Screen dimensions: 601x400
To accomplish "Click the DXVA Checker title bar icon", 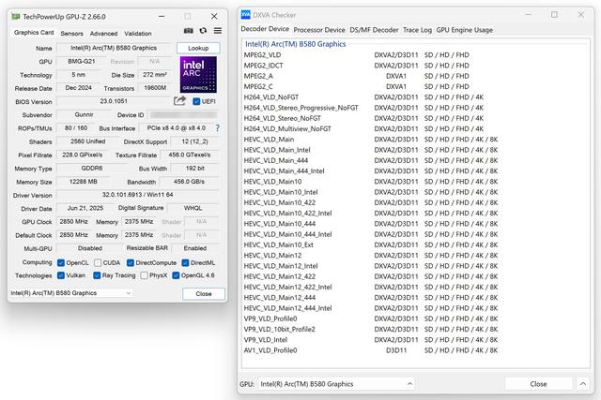I will tap(245, 15).
